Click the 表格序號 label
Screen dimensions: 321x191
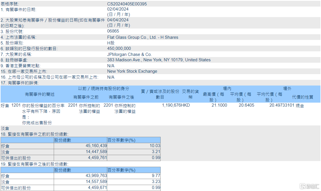point(10,4)
